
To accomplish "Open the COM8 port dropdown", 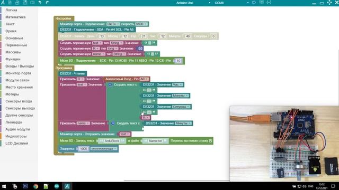I will tap(231, 3).
